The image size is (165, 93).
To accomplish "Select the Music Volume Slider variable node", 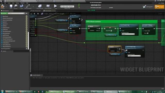I will click(x=62, y=21).
